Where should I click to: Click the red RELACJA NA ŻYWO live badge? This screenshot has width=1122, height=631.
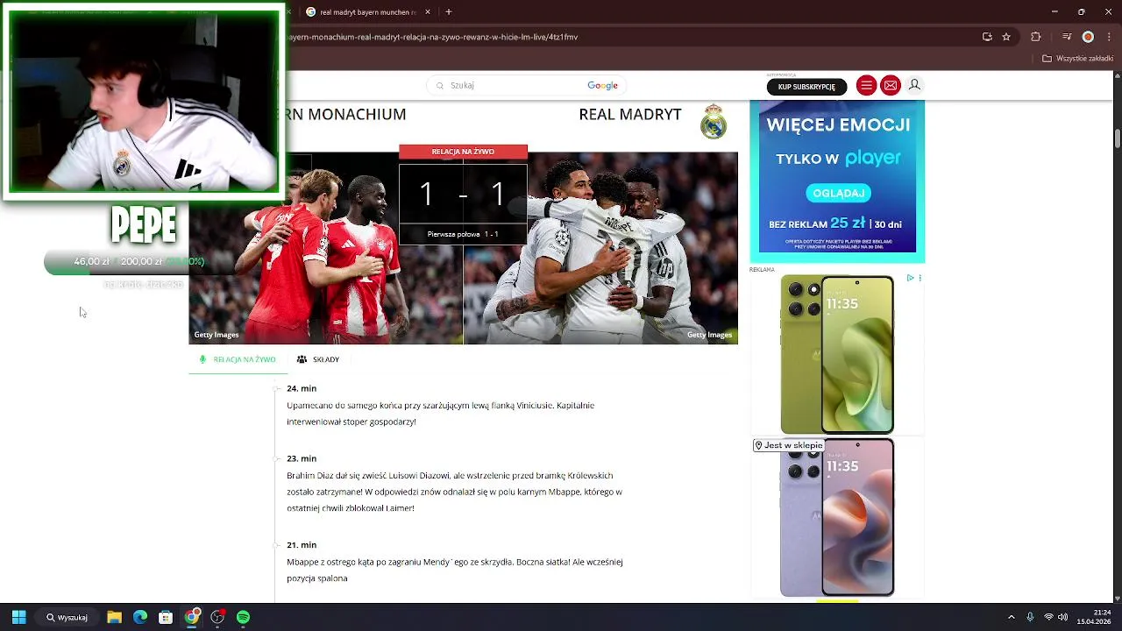point(463,152)
